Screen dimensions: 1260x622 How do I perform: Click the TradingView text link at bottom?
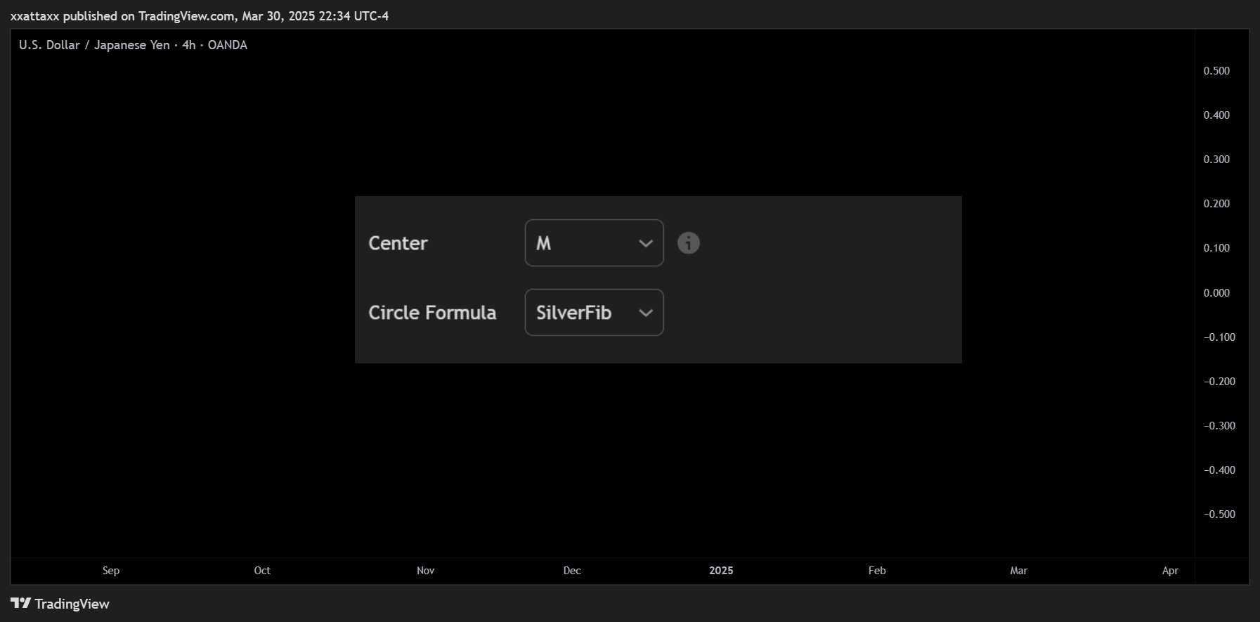click(x=72, y=604)
